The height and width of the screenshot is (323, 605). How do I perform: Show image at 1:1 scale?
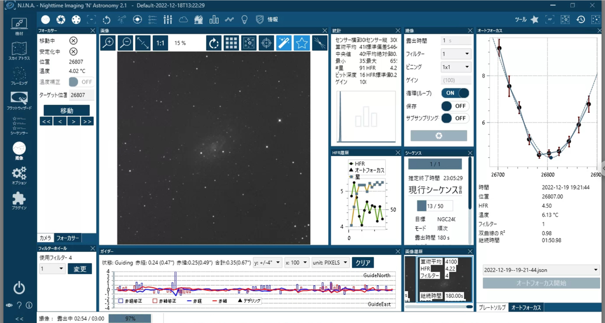[x=160, y=43]
